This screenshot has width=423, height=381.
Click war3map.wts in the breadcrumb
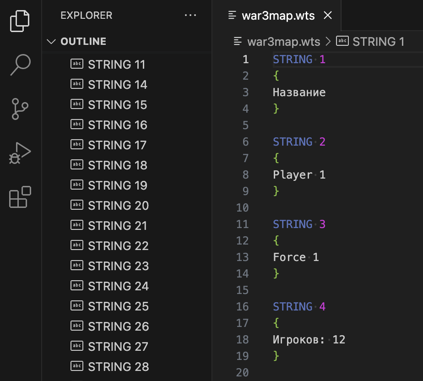[283, 42]
